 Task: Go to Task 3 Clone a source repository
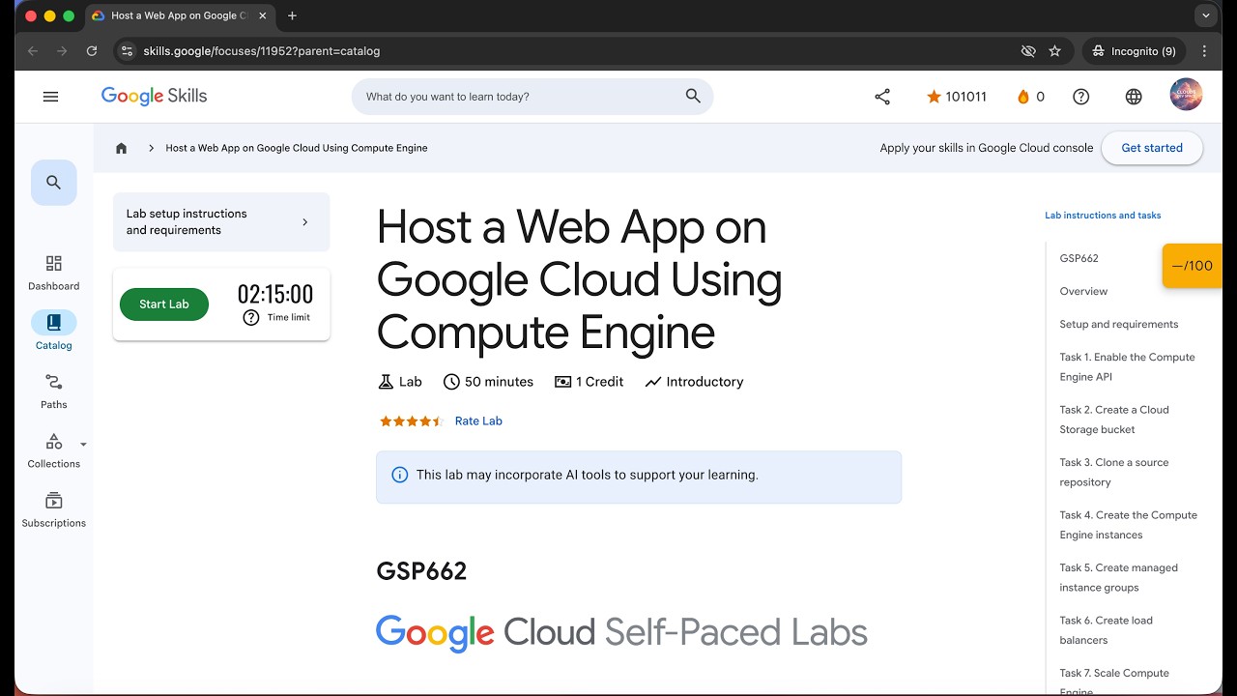click(x=1114, y=472)
